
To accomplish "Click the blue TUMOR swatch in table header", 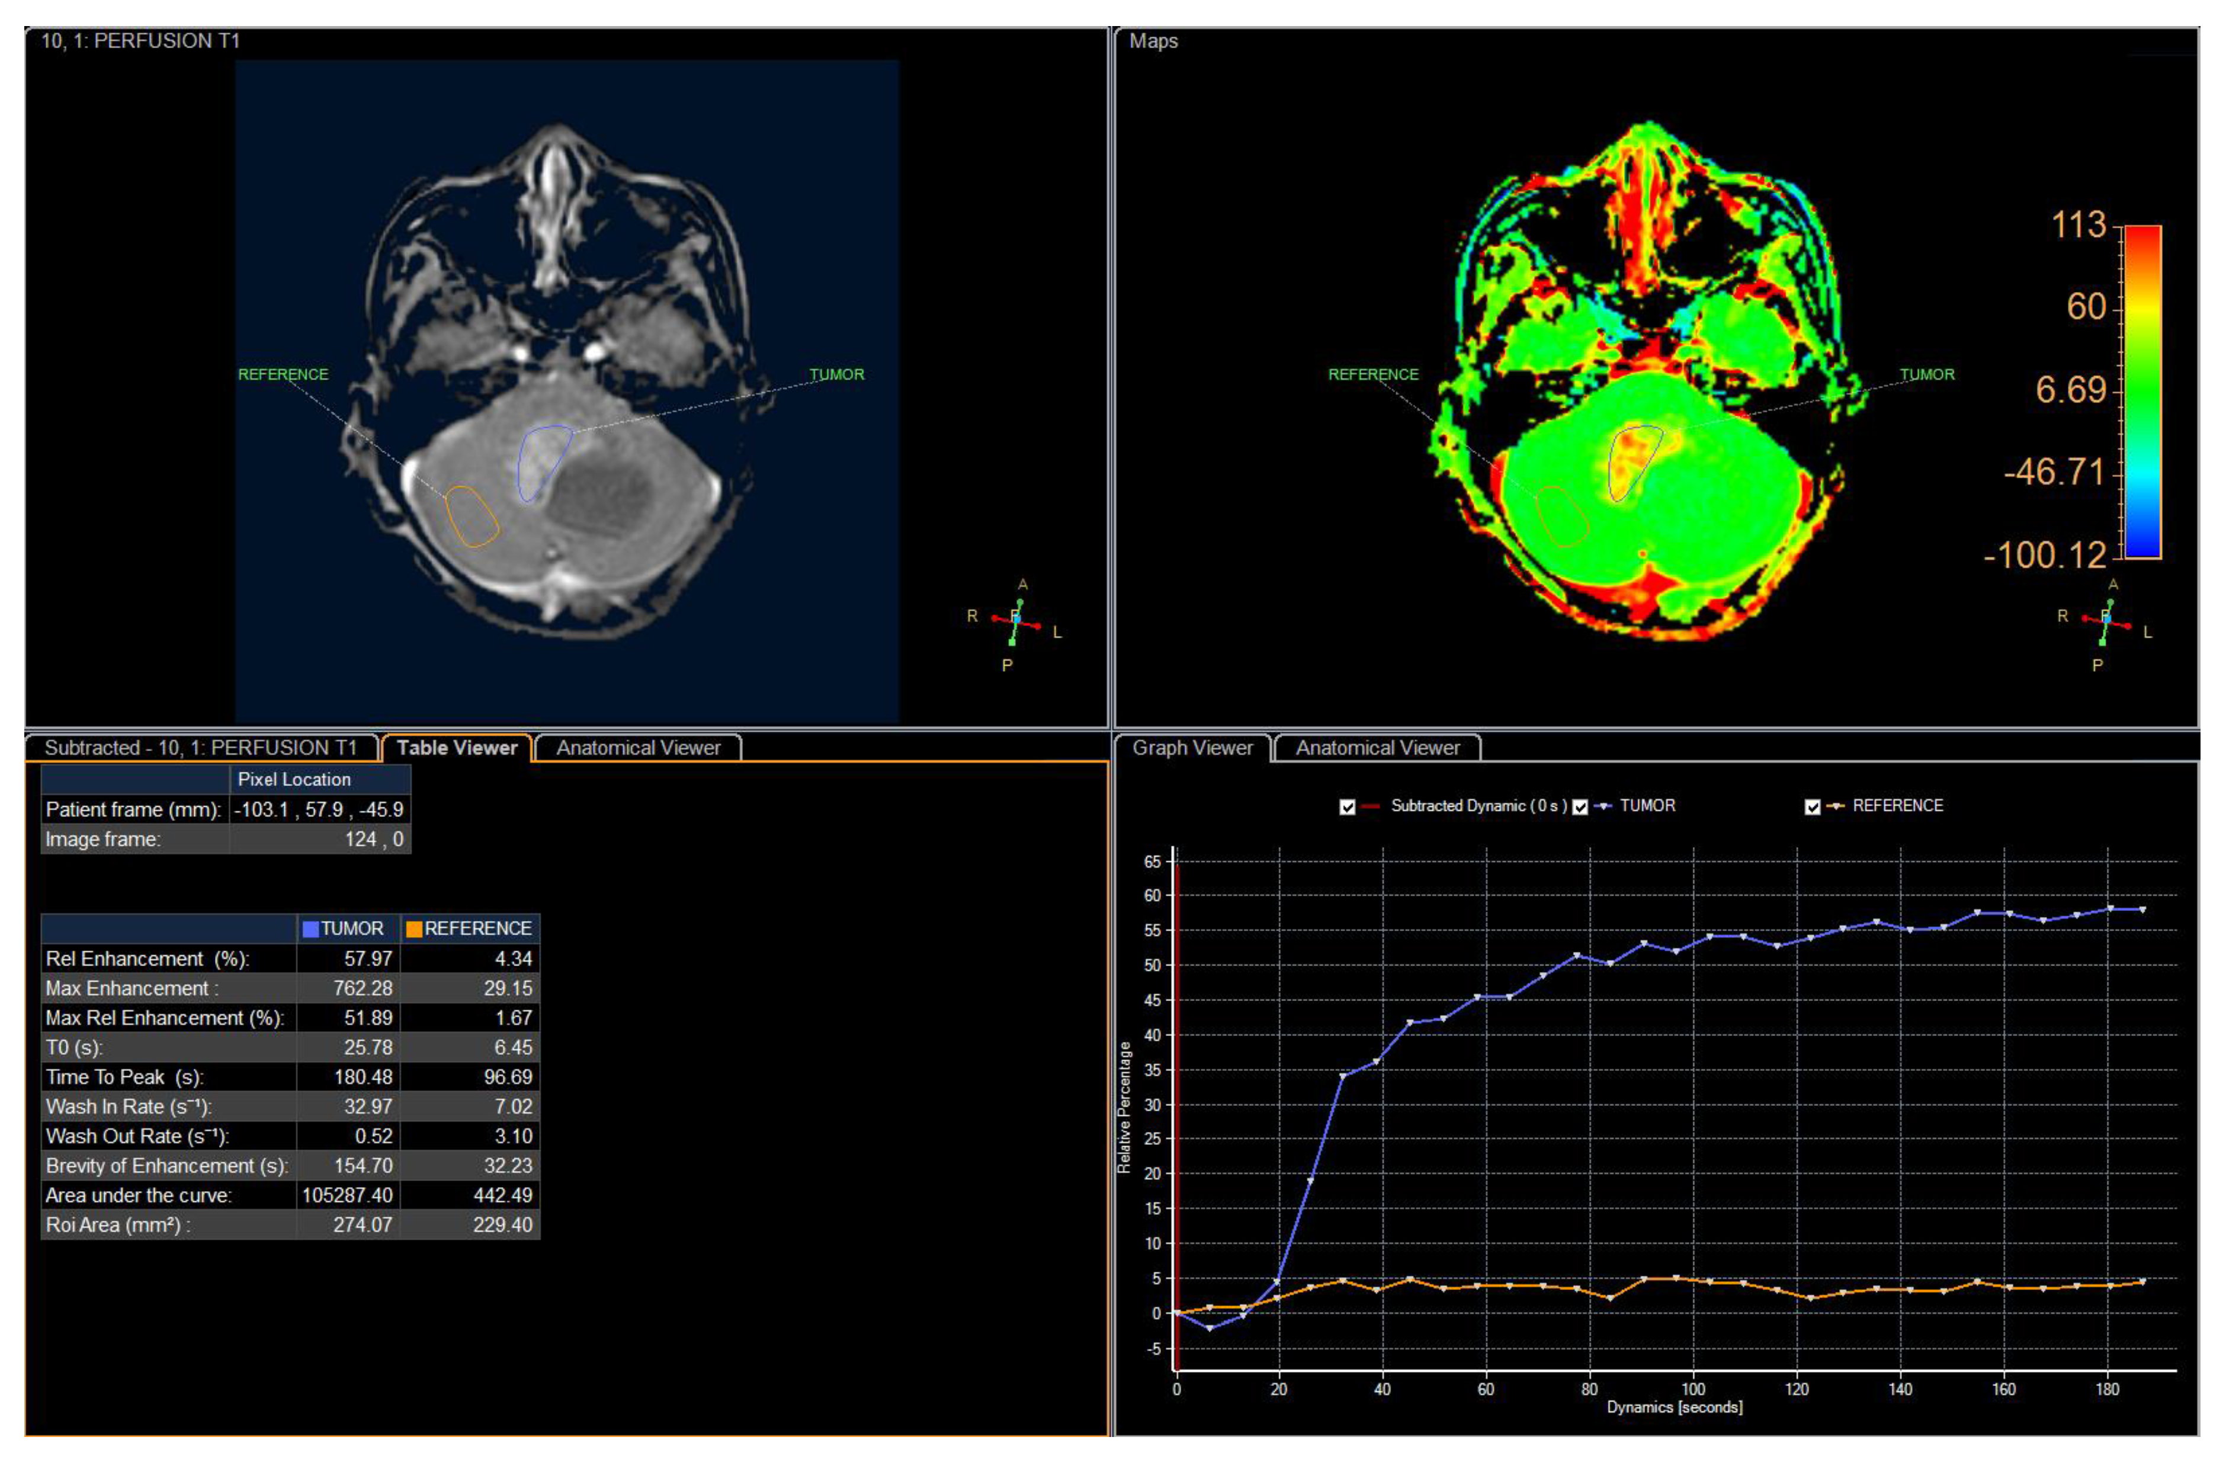I will (x=310, y=929).
